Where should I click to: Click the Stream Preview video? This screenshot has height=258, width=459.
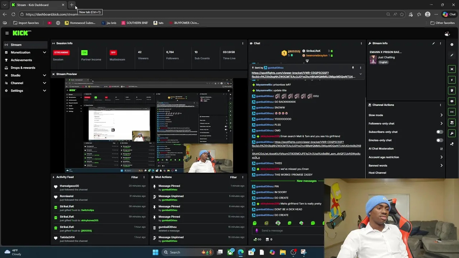tap(149, 125)
